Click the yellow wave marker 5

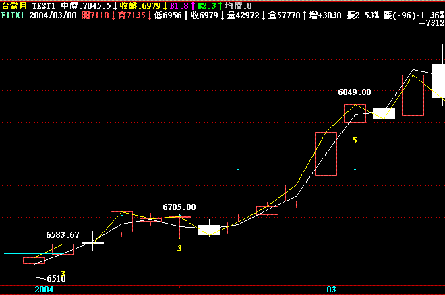point(355,140)
